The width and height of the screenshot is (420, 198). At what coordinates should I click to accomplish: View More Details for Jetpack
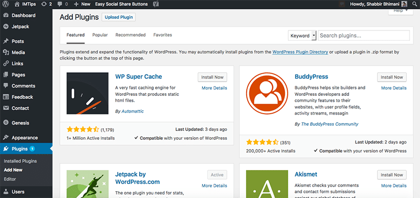(214, 186)
